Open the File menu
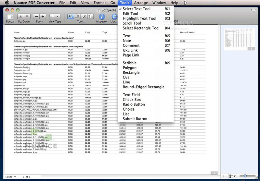The image size is (260, 181). coord(62,3)
